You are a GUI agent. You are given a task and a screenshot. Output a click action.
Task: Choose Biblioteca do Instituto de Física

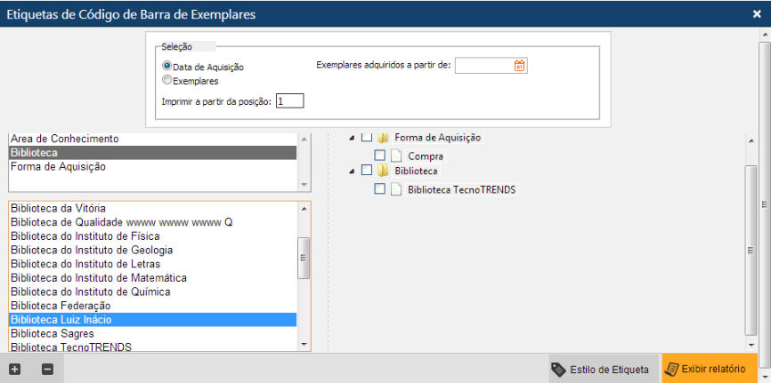(85, 235)
